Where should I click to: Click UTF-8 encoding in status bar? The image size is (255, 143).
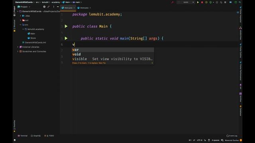(x=200, y=140)
